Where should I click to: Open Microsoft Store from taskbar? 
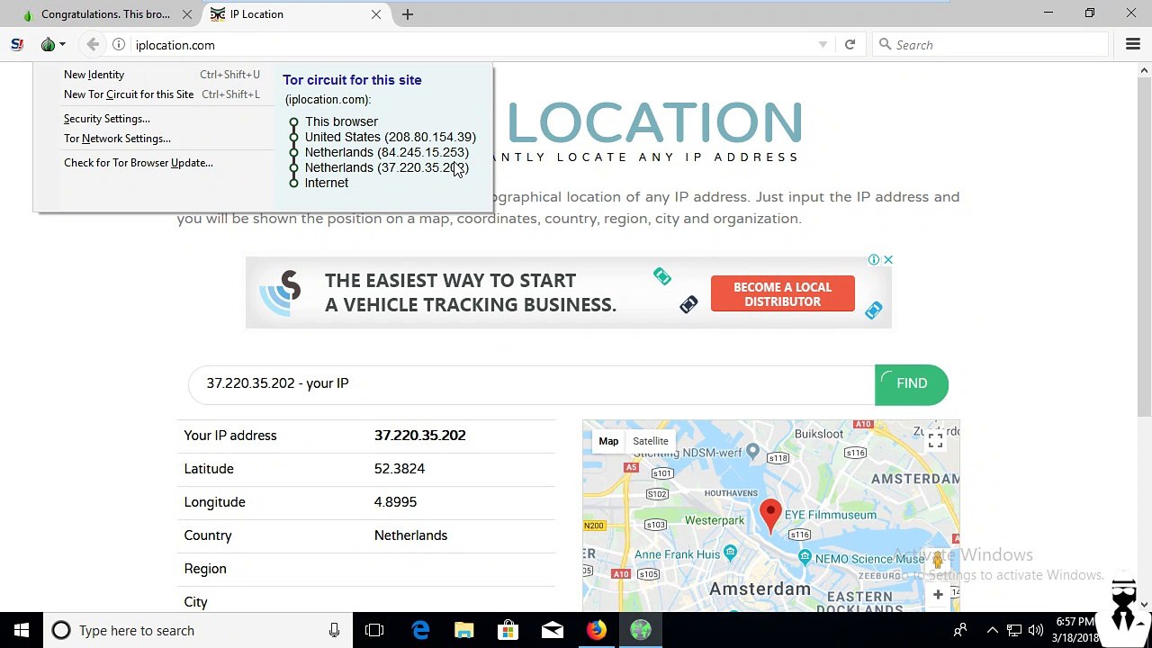point(508,630)
